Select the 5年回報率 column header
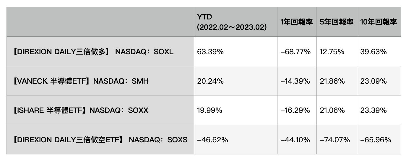The height and width of the screenshot is (160, 406). click(337, 22)
